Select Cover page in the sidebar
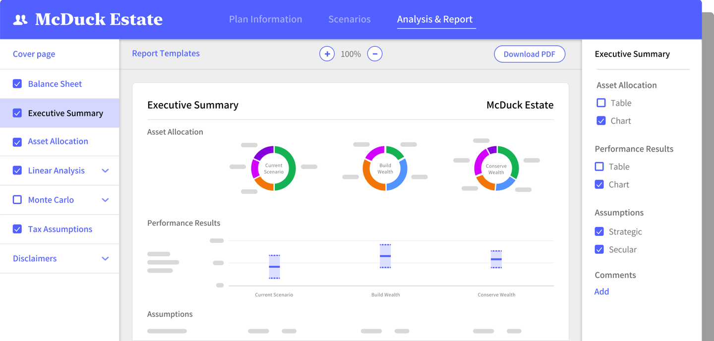Viewport: 714px width, 341px height. [34, 54]
